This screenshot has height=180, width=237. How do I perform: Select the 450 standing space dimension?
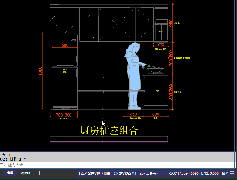pyautogui.click(x=133, y=114)
